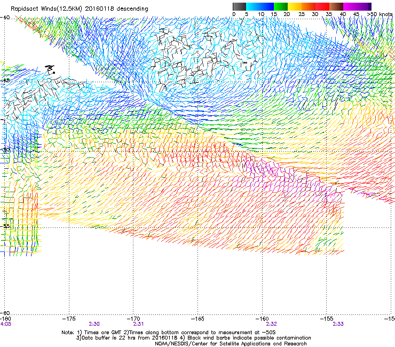Click the longitude label '-155'
The image size is (395, 347).
327,319
